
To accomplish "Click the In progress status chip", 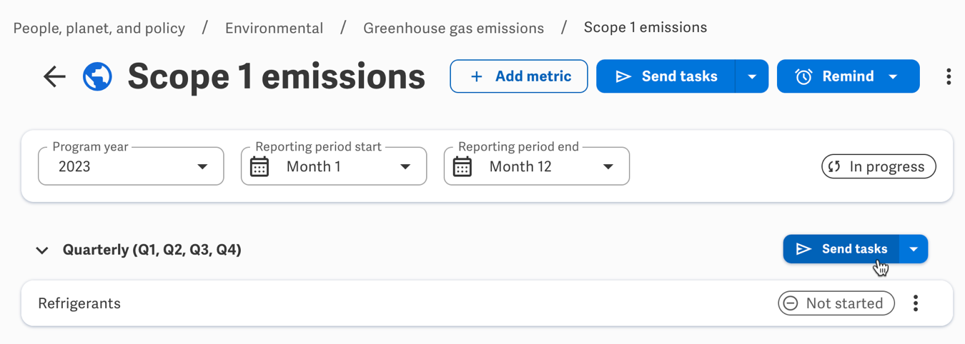I will pyautogui.click(x=879, y=167).
